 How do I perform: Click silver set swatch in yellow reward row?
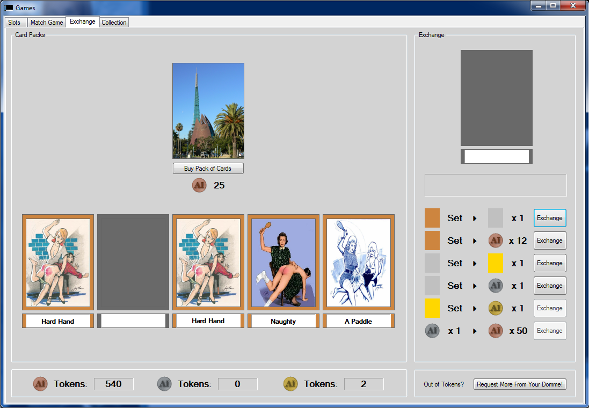click(x=432, y=263)
